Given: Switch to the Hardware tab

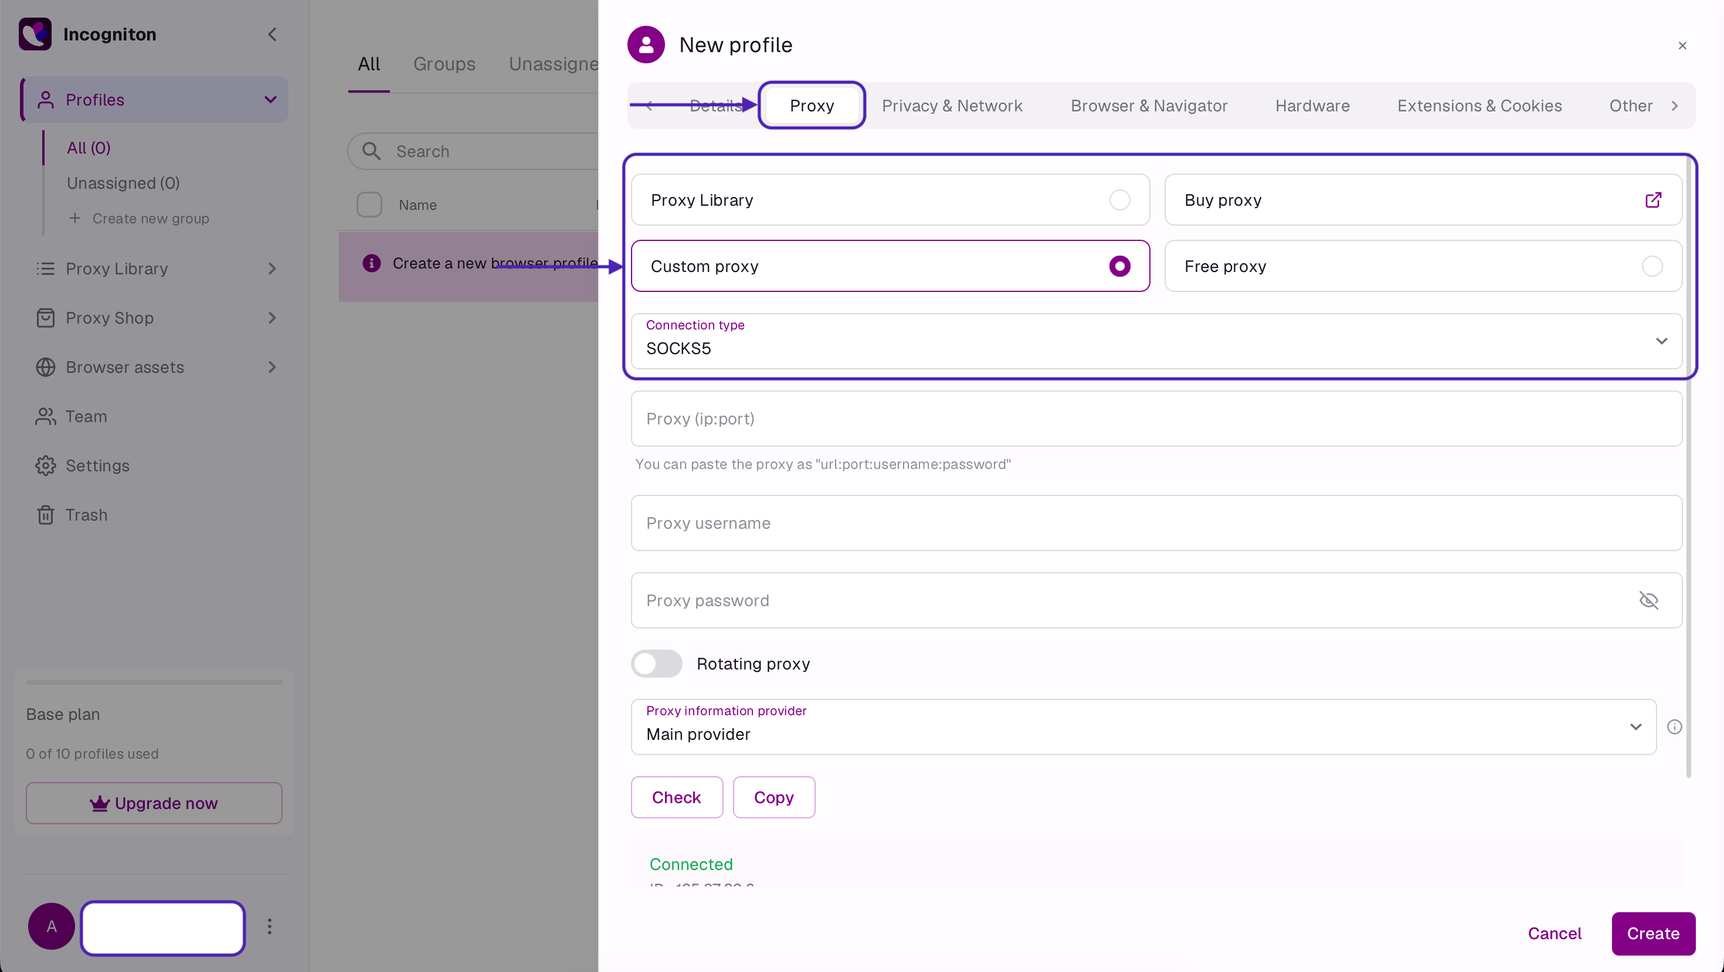Looking at the screenshot, I should (x=1312, y=106).
